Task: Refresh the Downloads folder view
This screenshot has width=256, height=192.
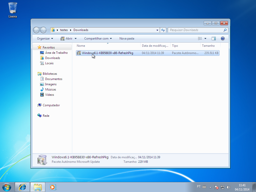Action: pyautogui.click(x=163, y=30)
